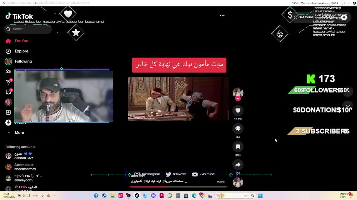Expand the caption with 'more'
This screenshot has width=357, height=200.
point(220,182)
